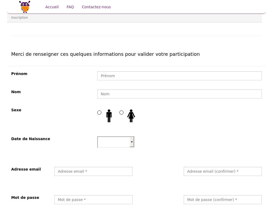Screen dimensions: 273x205
Task: Select the male radio button
Action: pos(99,113)
